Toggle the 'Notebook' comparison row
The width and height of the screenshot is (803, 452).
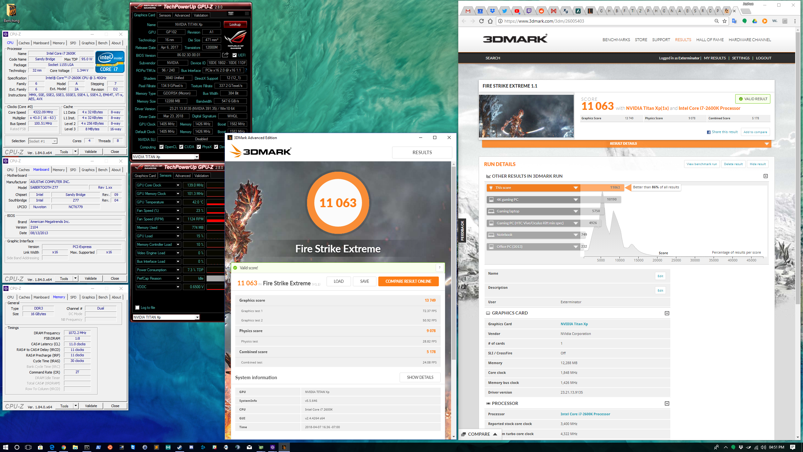pos(533,235)
